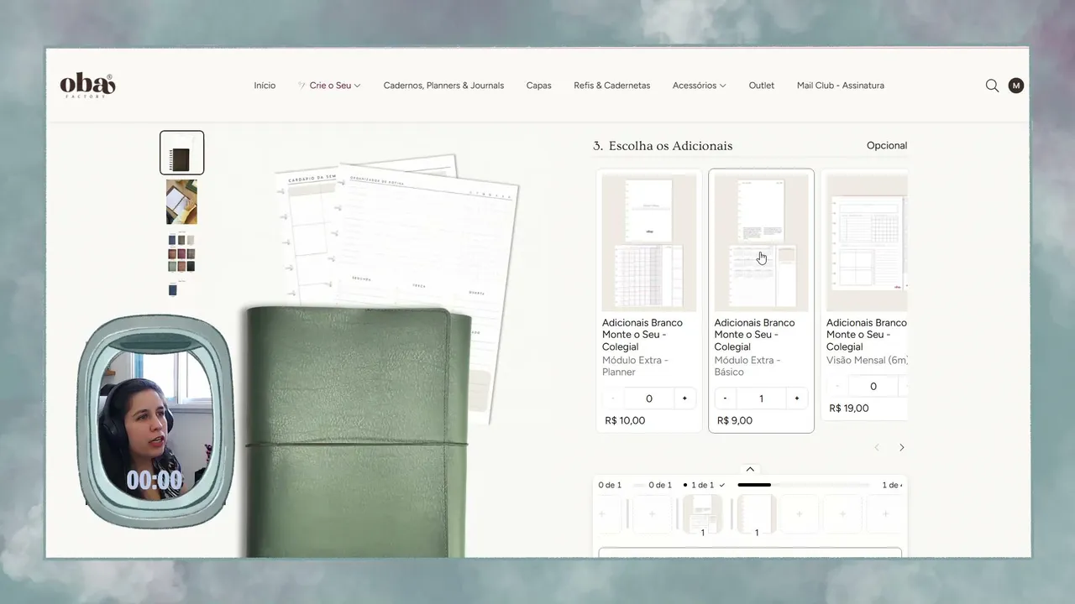The image size is (1075, 604).
Task: Click the R$ 10,00 price
Action: (625, 420)
